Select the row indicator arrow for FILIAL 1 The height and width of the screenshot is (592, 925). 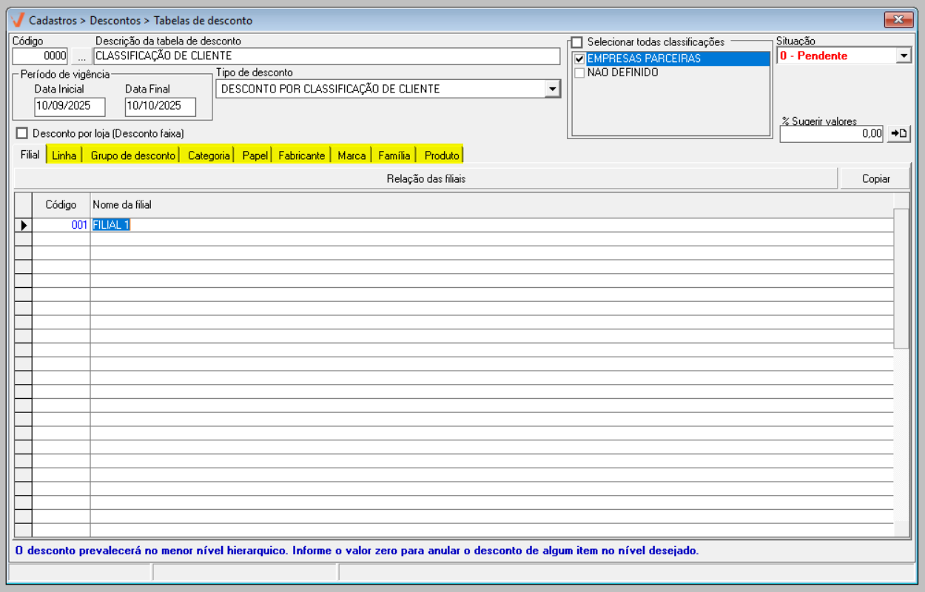(23, 225)
